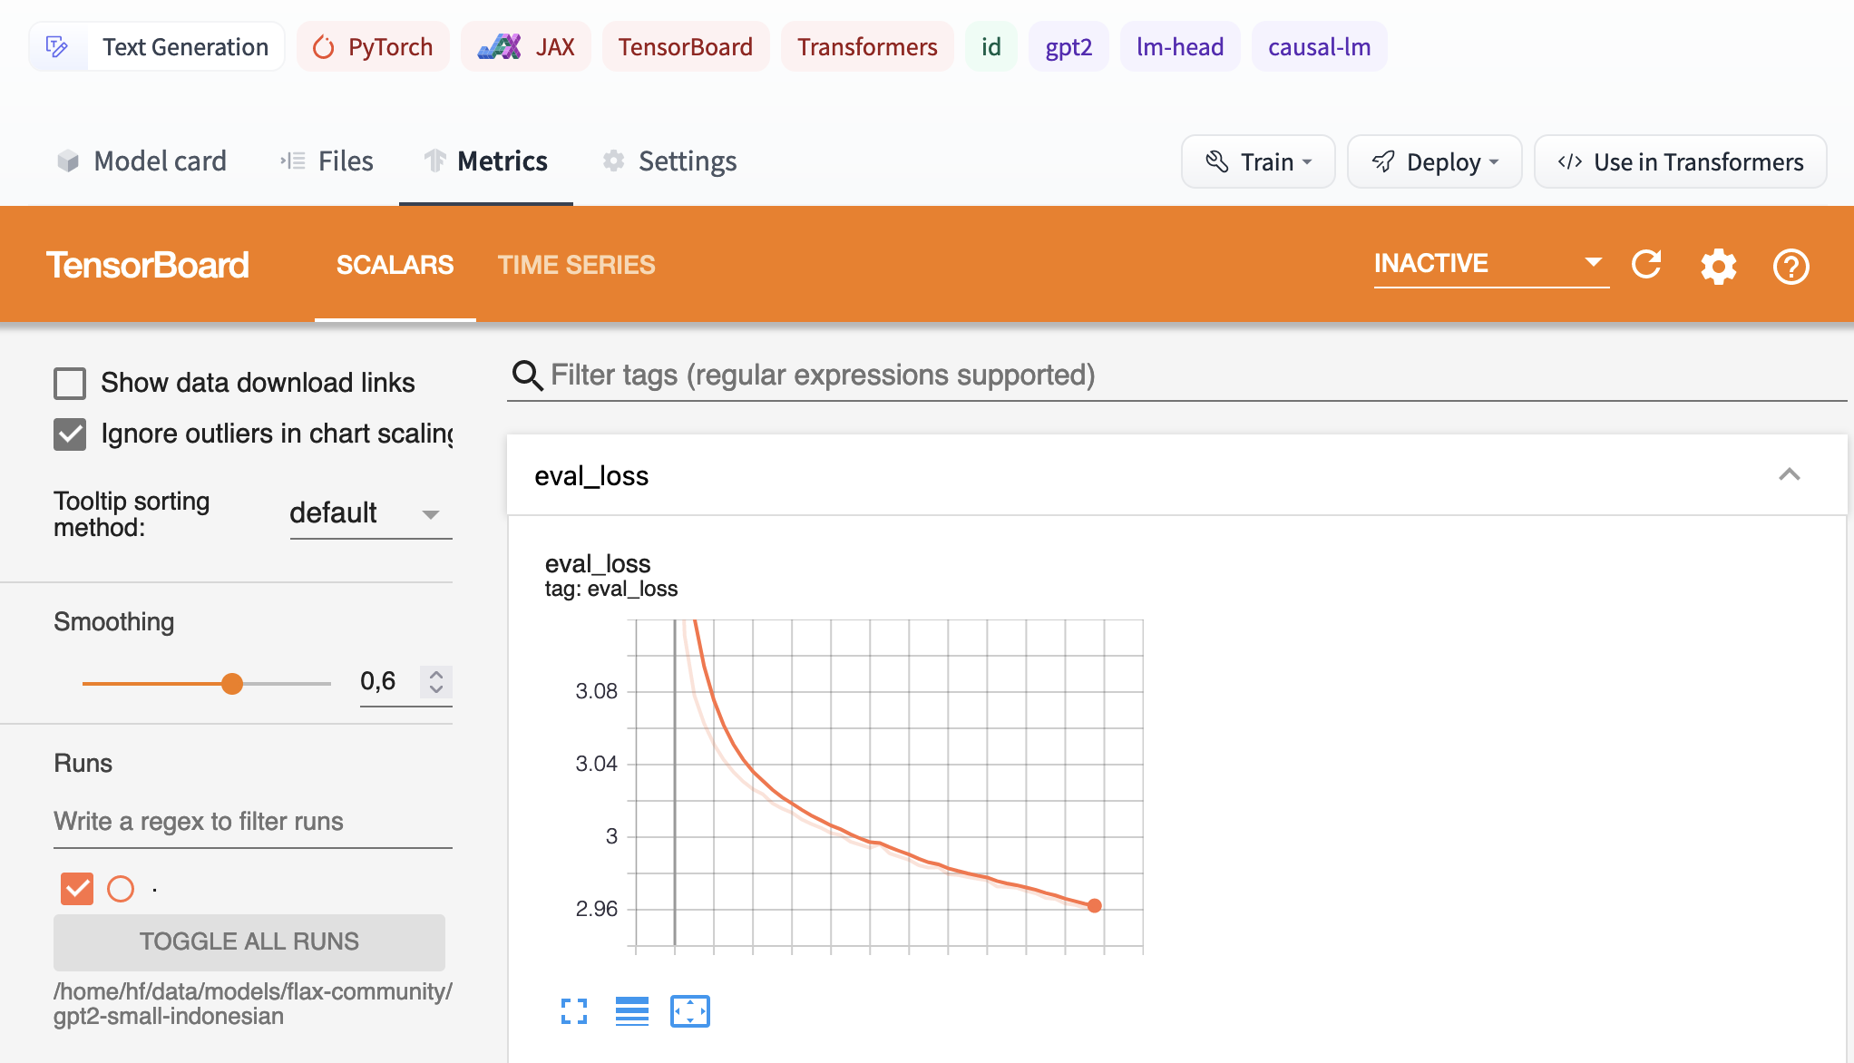Click the 'tag: eval_loss' chart subtitle
Screen dimensions: 1854x1063
click(611, 590)
